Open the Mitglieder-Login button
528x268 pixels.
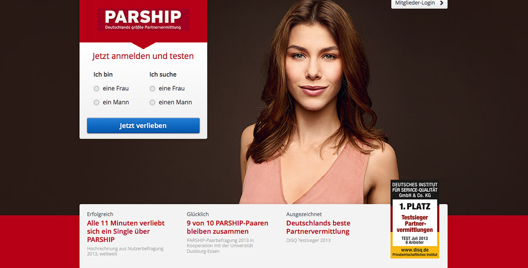[419, 4]
